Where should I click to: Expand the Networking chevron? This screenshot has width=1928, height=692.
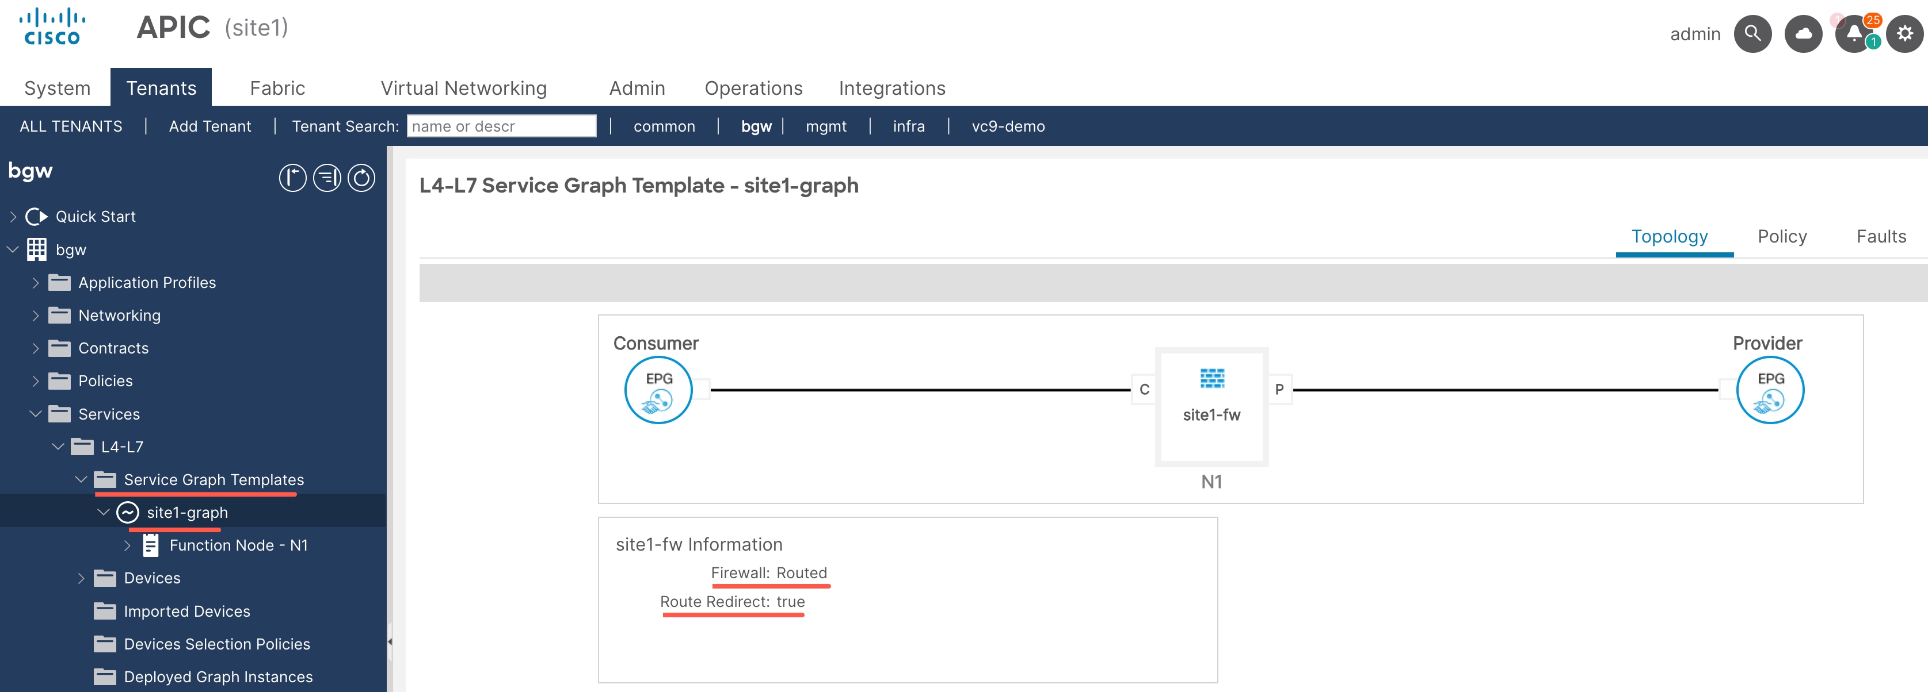(35, 316)
